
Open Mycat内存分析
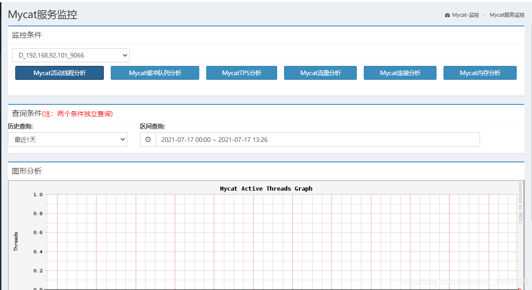(480, 73)
